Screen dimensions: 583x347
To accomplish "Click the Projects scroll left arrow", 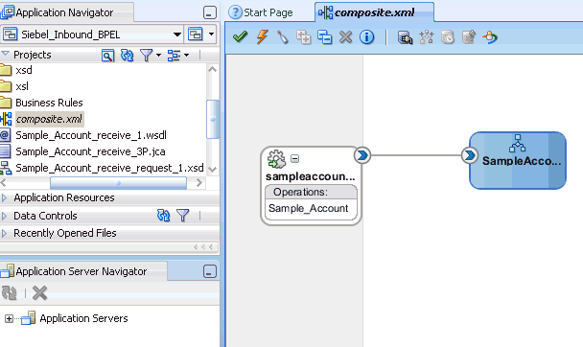I will (3, 183).
